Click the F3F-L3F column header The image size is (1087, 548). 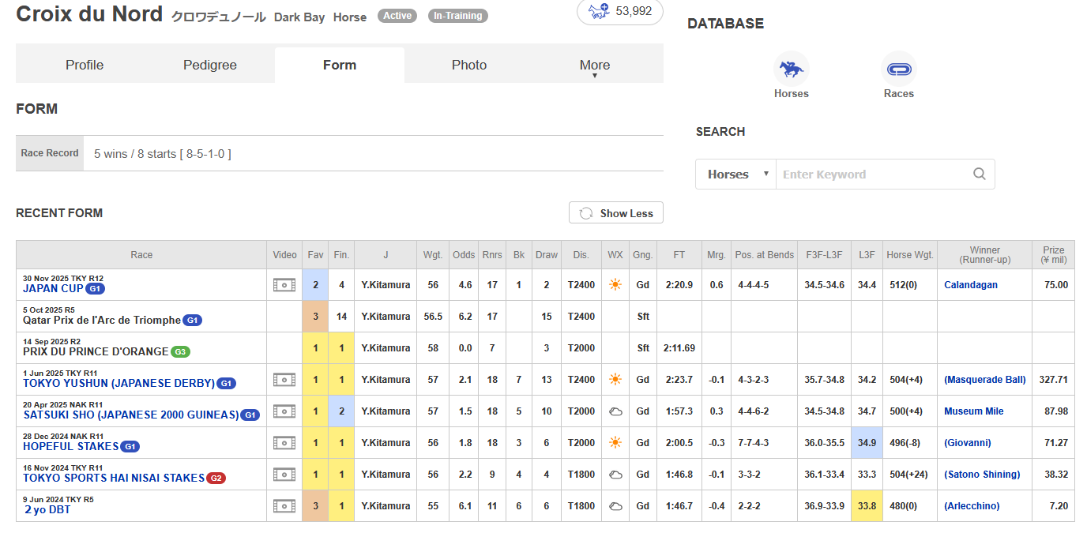[x=825, y=255]
